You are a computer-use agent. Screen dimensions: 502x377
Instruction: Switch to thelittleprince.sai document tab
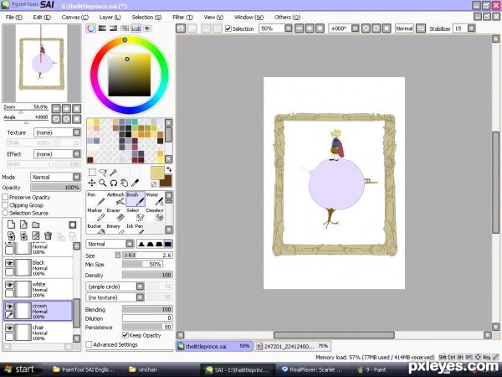click(x=214, y=346)
